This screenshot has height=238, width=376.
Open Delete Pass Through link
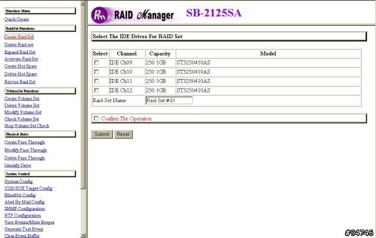click(25, 158)
